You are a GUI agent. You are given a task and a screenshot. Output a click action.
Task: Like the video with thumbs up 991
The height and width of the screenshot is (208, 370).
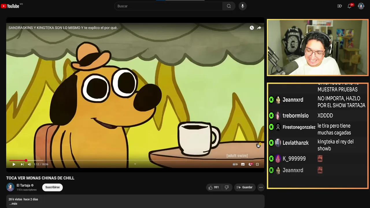214,187
